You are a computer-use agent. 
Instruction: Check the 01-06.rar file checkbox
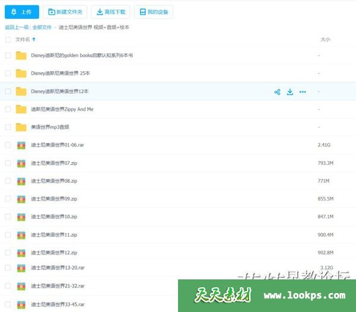8,145
